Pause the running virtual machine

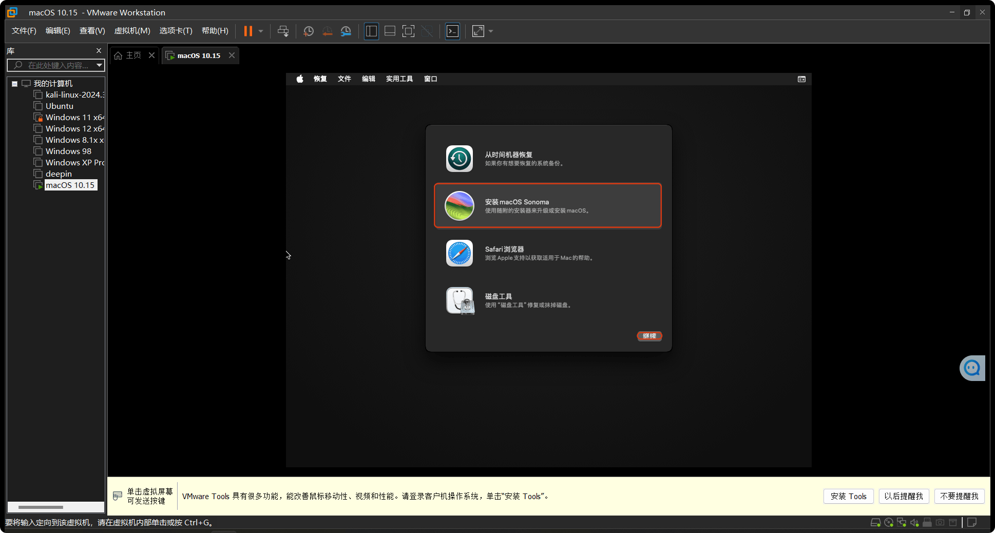pos(249,31)
